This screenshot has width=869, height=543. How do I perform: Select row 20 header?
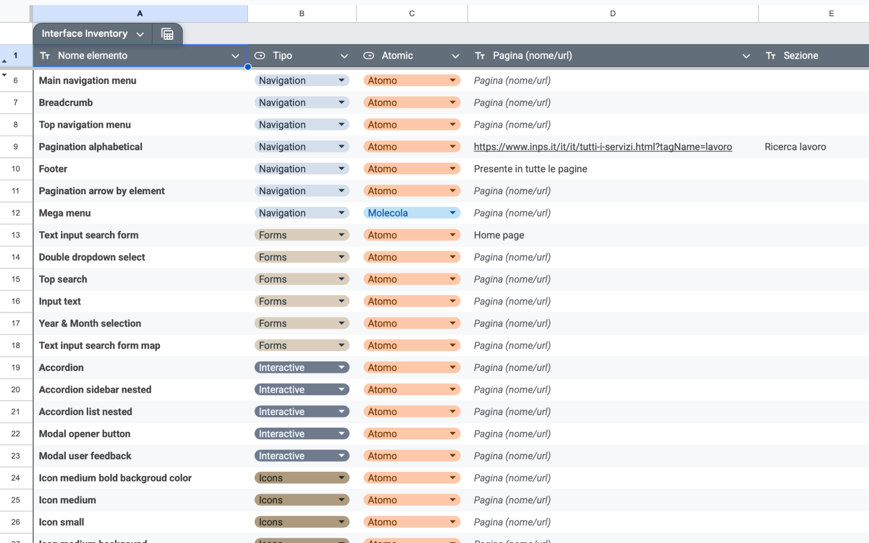click(16, 390)
